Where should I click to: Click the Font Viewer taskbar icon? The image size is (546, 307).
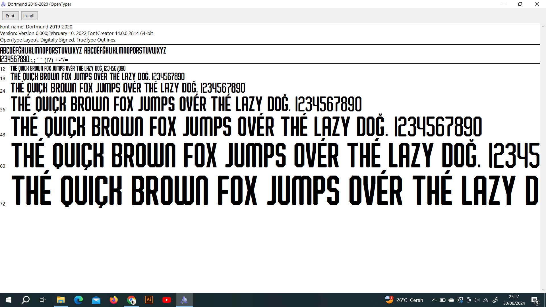(184, 300)
